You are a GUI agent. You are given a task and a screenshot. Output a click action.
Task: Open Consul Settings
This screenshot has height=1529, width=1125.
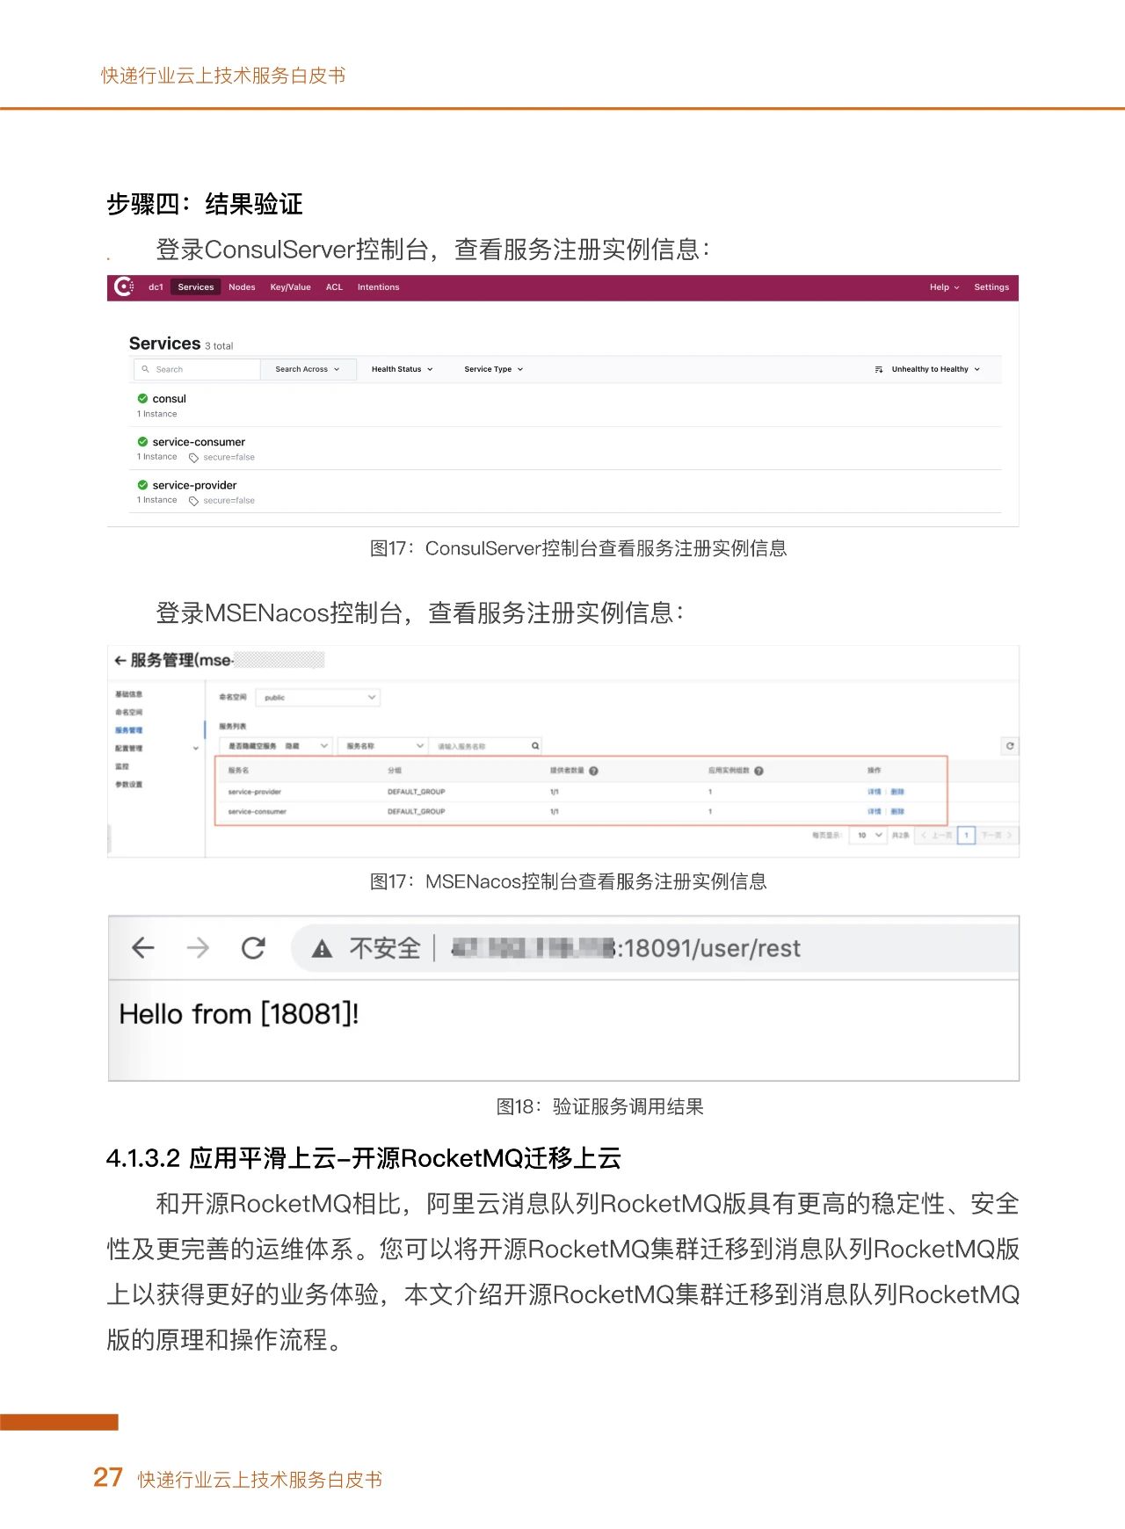[x=991, y=287]
